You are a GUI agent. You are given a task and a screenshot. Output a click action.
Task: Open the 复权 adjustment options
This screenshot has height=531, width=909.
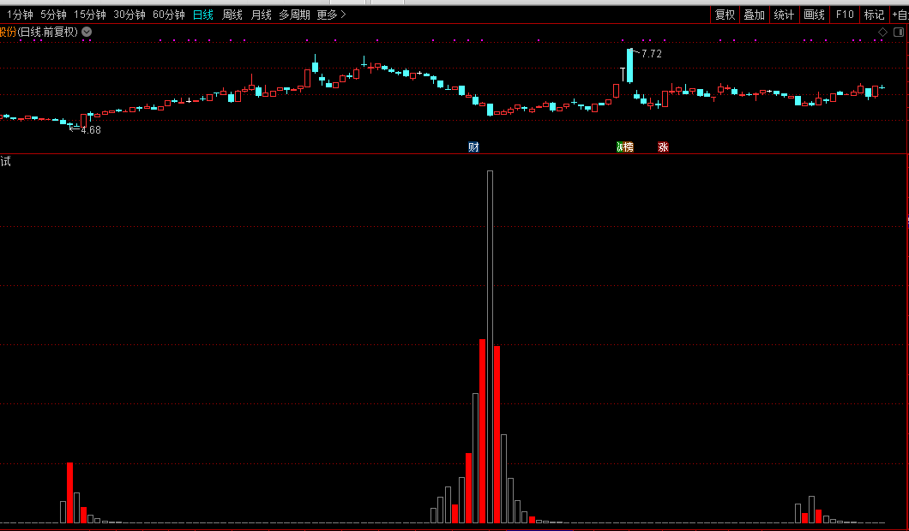pyautogui.click(x=725, y=15)
